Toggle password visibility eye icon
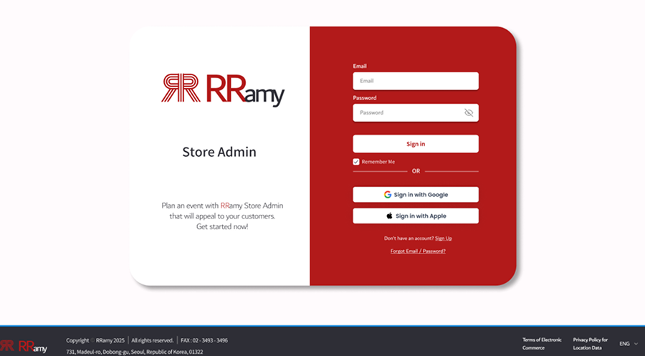 [469, 112]
